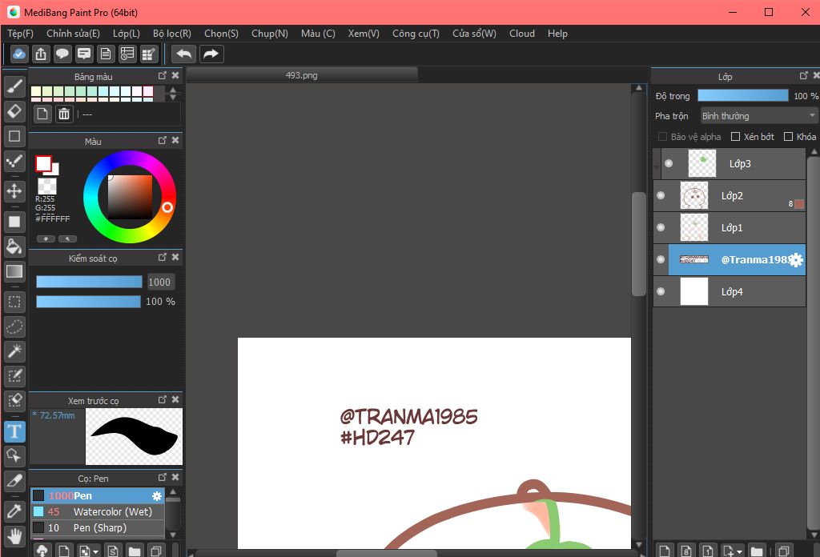Open the Pha trộn blend mode dropdown

(x=759, y=116)
